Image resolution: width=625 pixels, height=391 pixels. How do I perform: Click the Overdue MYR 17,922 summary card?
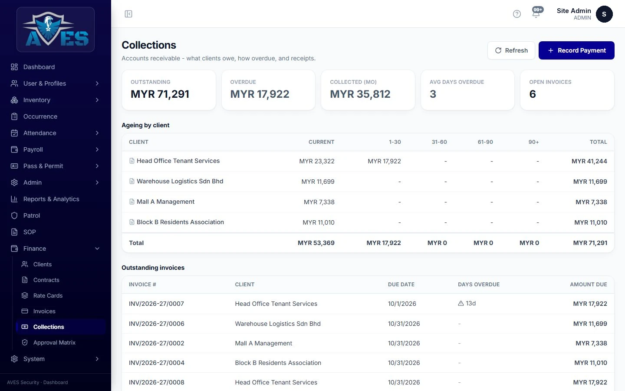point(268,90)
